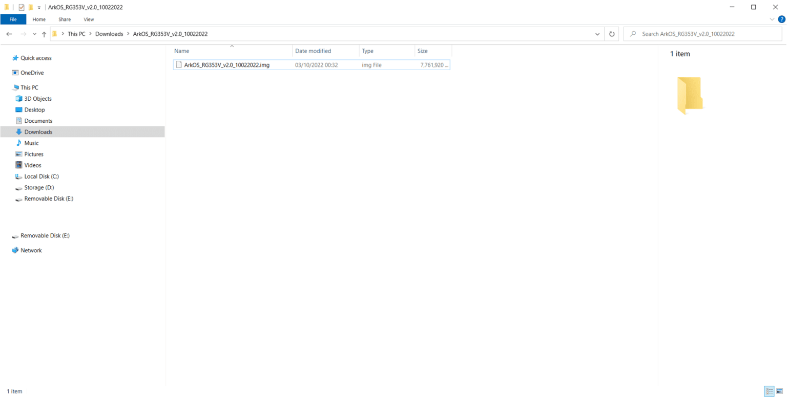
Task: Click the OneDrive icon in sidebar
Action: click(15, 73)
